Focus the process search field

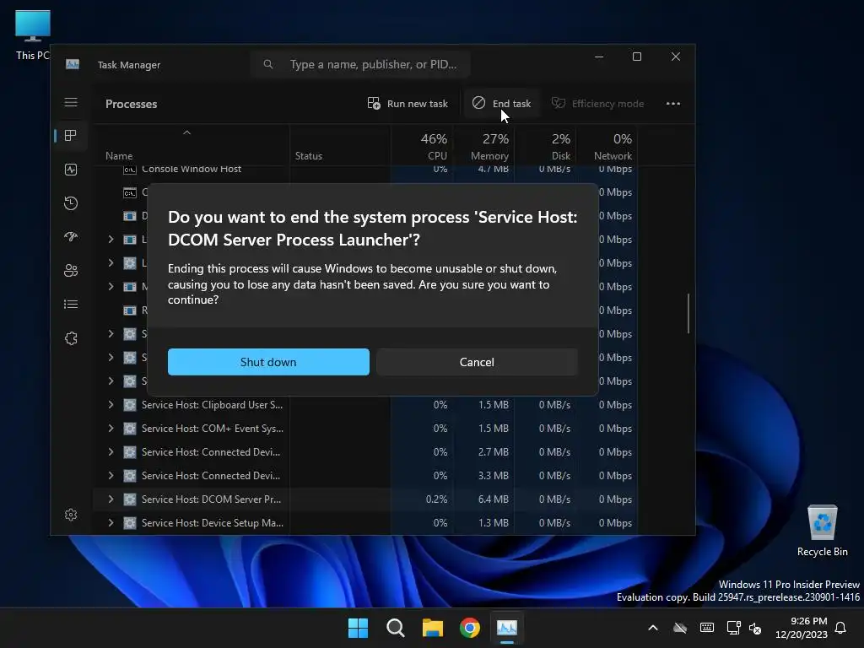pyautogui.click(x=361, y=64)
